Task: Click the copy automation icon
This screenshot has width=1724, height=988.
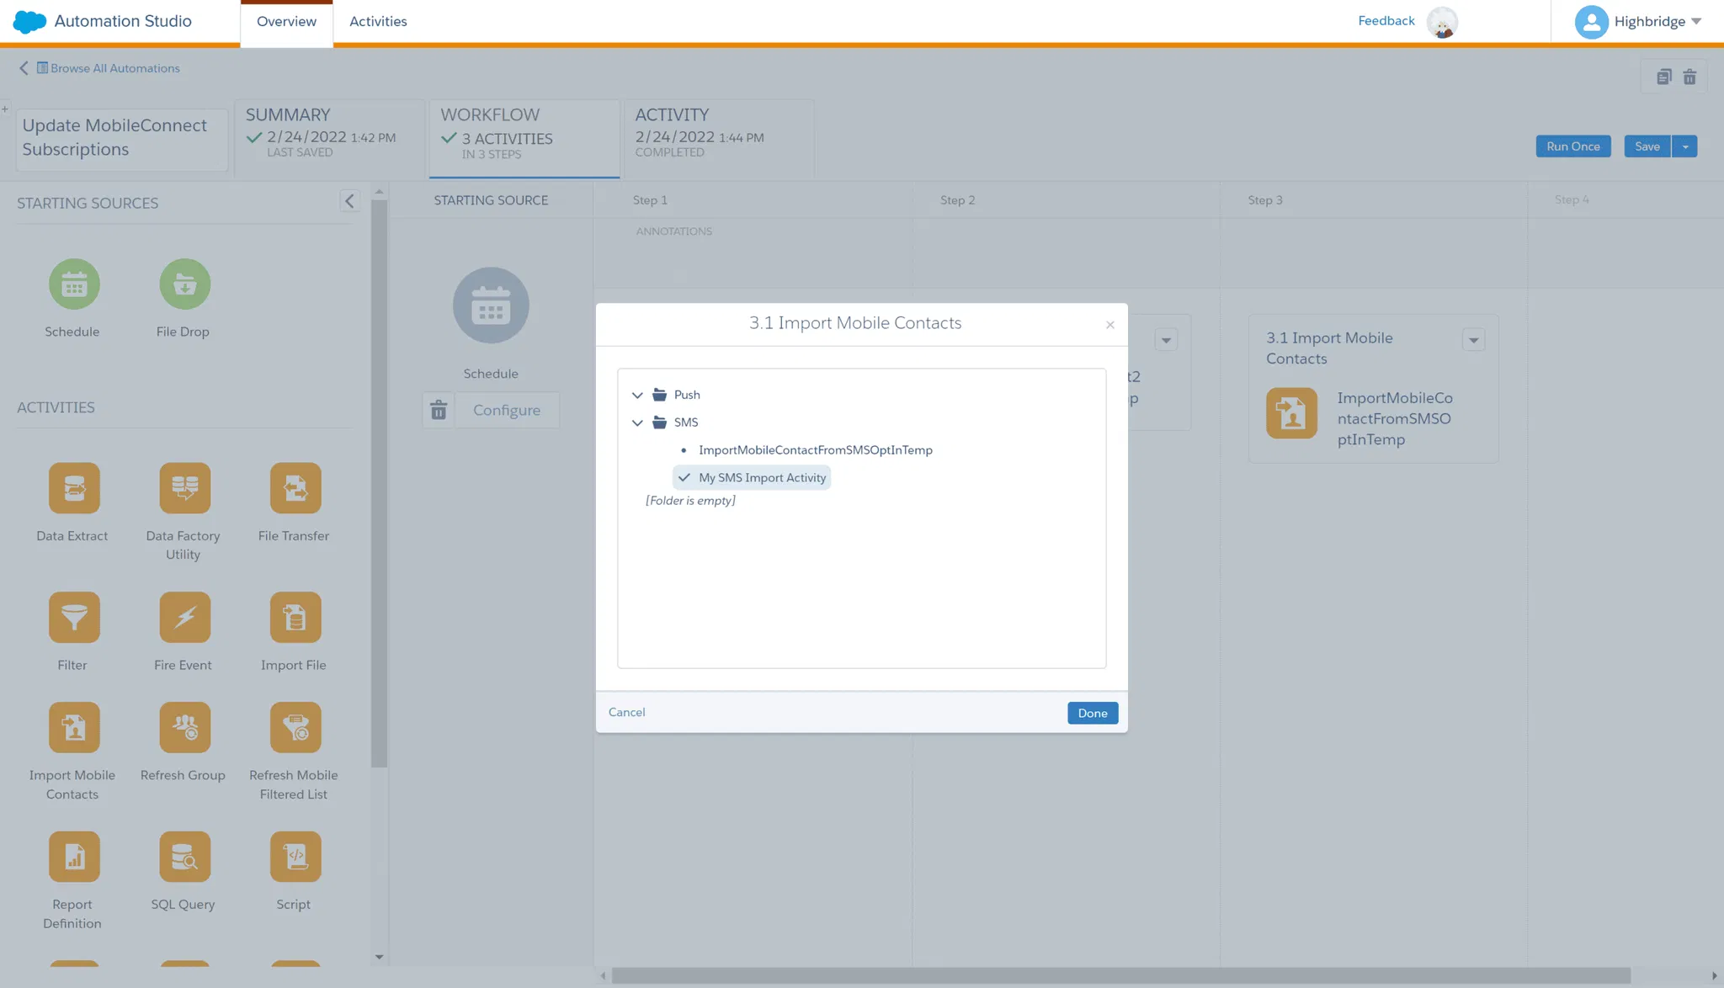Action: coord(1663,77)
